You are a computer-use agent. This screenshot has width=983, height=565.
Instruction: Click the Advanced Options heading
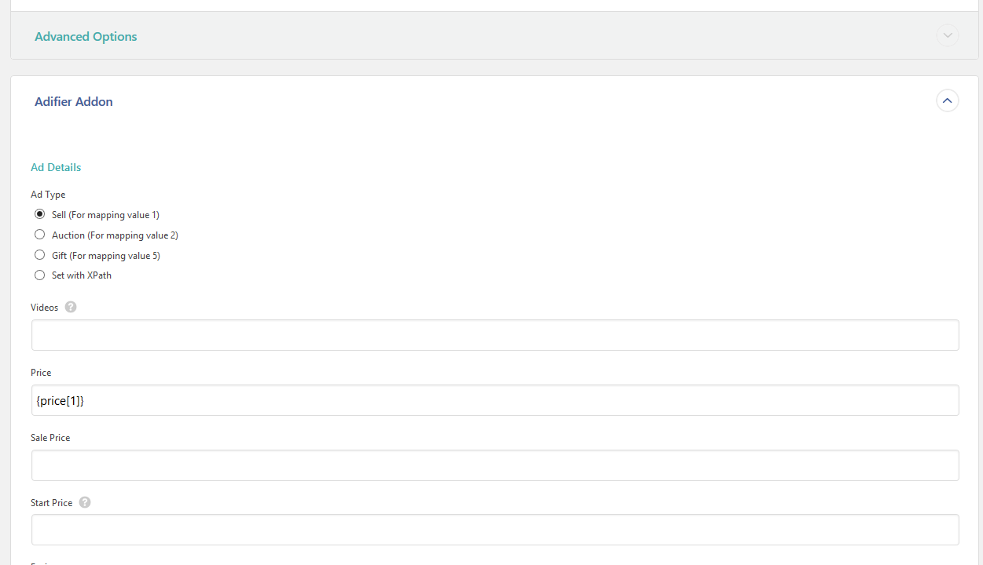(x=86, y=36)
